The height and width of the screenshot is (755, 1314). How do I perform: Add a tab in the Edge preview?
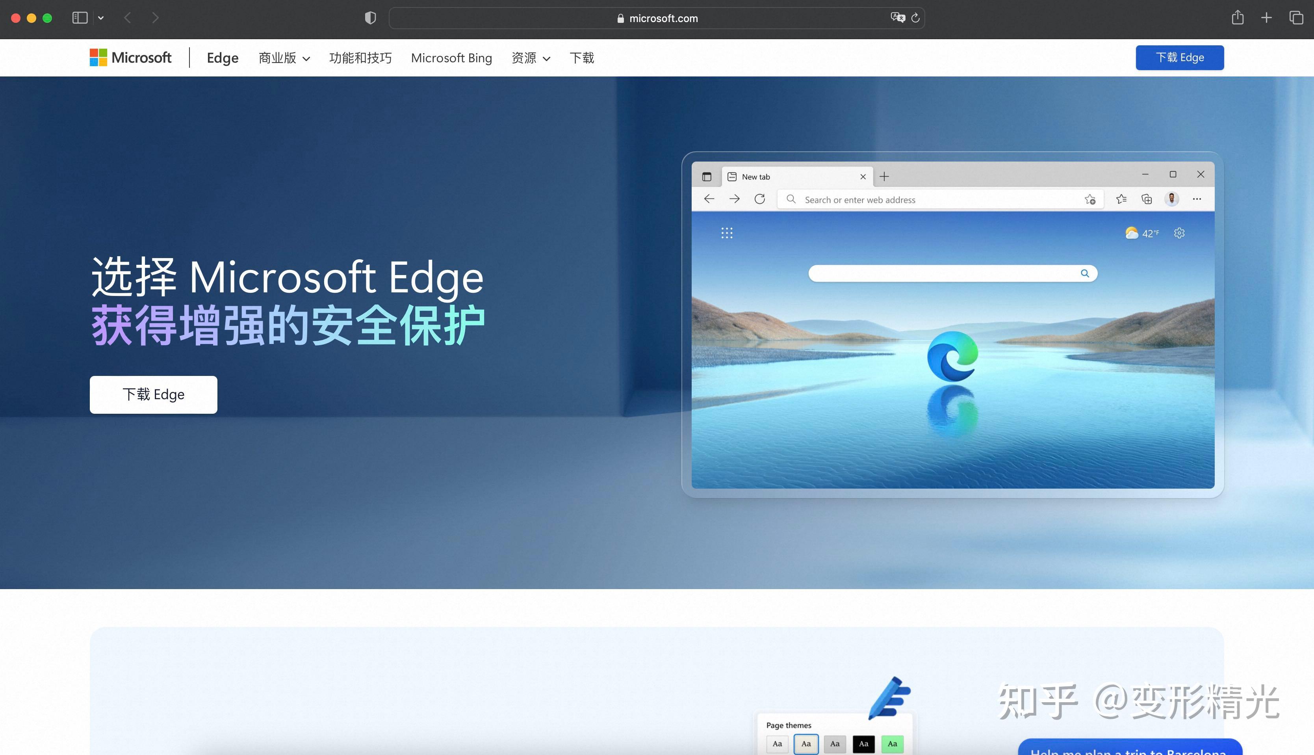pos(884,177)
